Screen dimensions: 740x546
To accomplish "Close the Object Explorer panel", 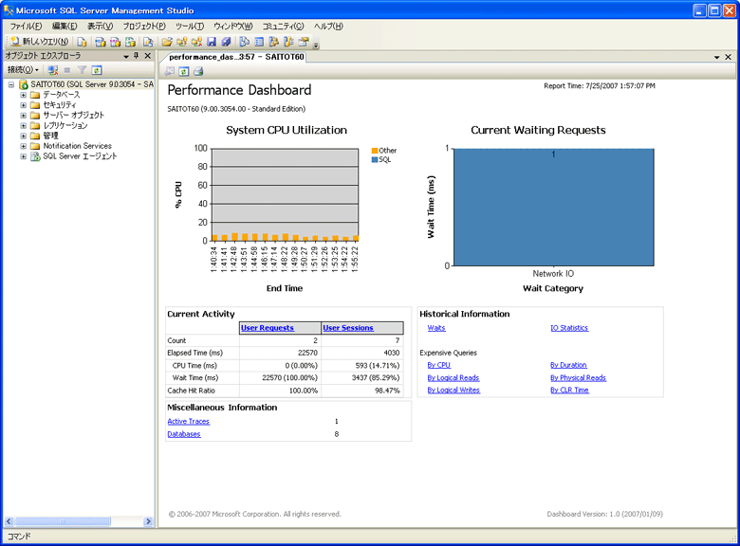I will (148, 56).
